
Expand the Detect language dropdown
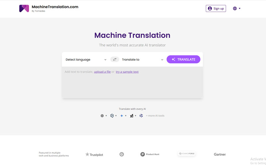click(86, 59)
